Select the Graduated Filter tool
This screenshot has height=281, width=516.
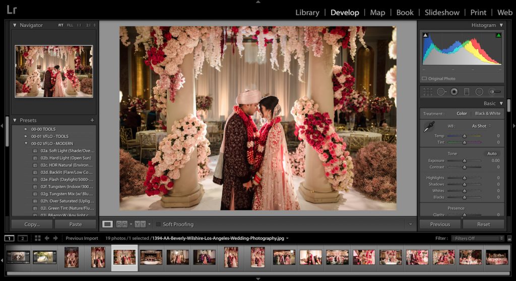467,92
